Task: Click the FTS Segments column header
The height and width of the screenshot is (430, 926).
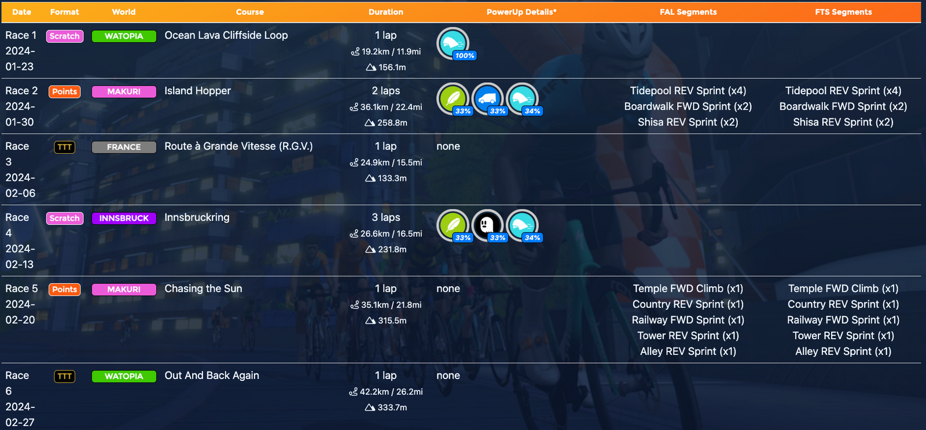Action: [x=843, y=12]
